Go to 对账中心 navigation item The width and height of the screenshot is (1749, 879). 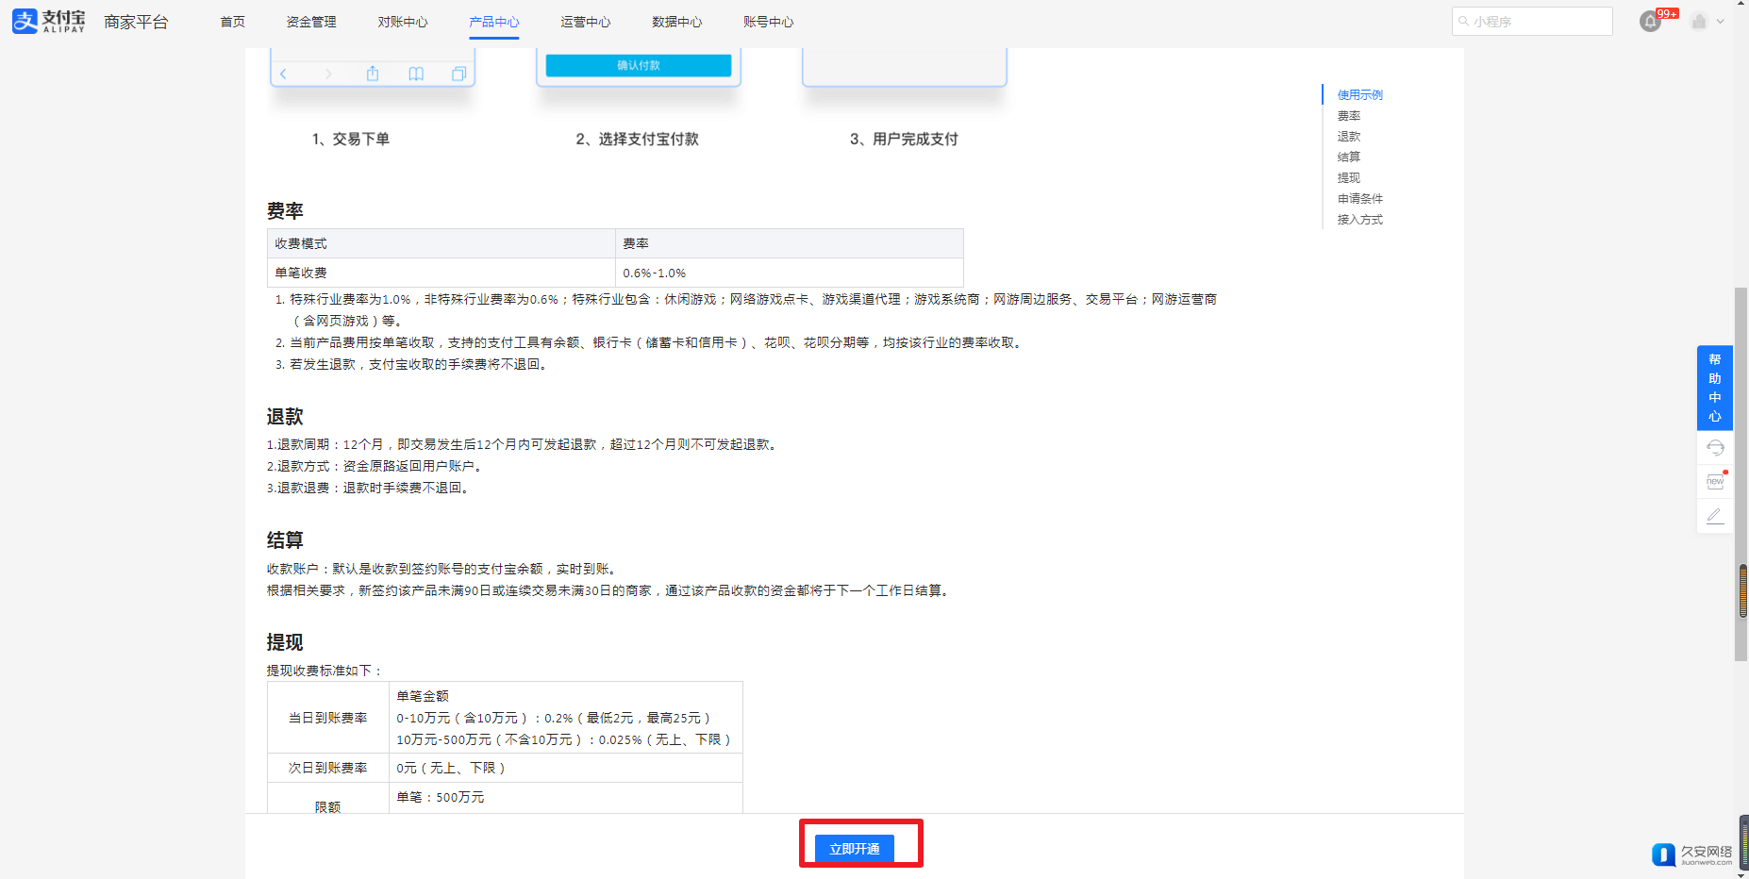tap(403, 22)
